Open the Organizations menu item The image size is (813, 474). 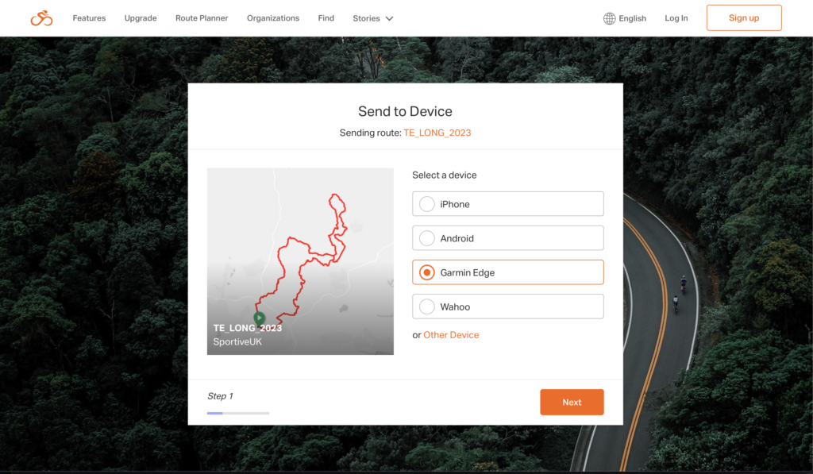point(273,18)
